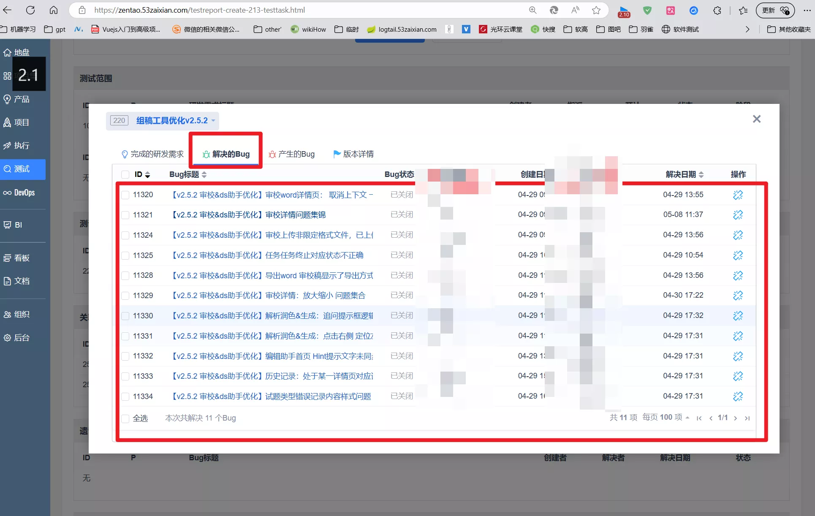Check the header select-all checkbox by ID
This screenshot has width=815, height=516.
coord(125,174)
